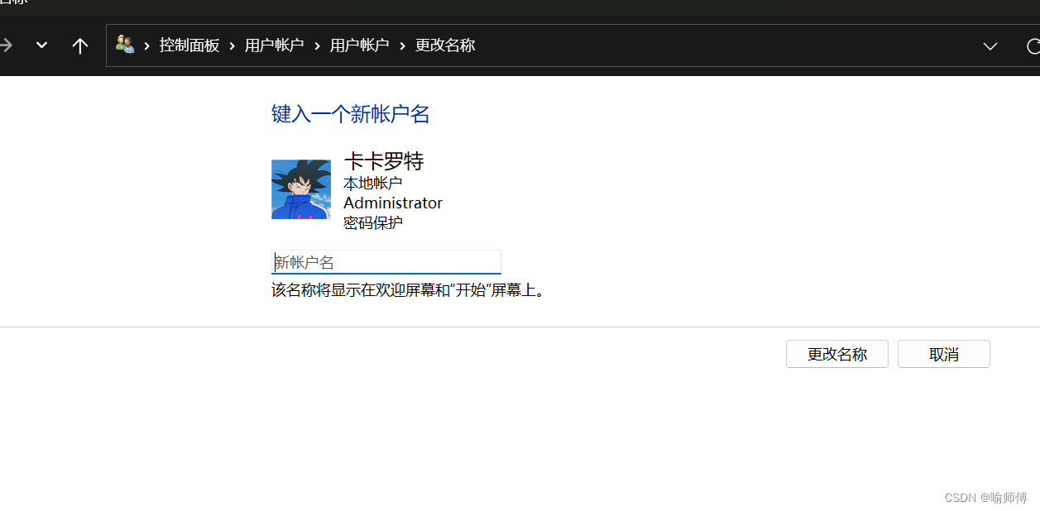The height and width of the screenshot is (511, 1040).
Task: Click the forward navigation arrow
Action: (5, 45)
